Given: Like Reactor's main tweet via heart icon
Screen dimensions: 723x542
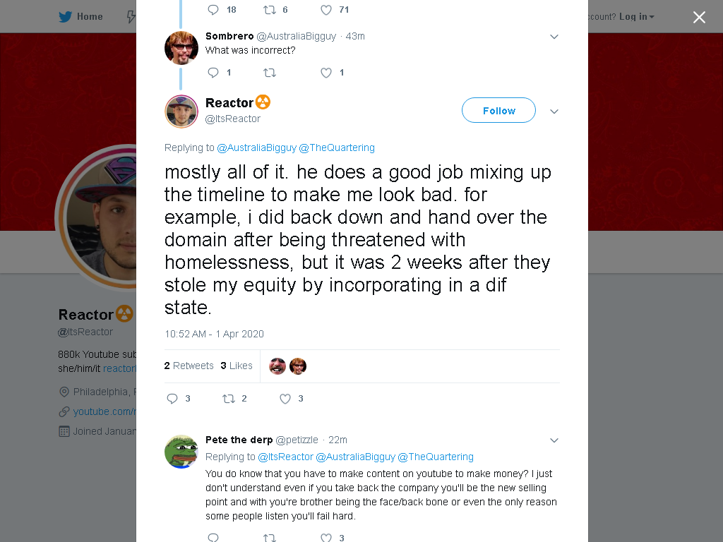Looking at the screenshot, I should coord(285,399).
